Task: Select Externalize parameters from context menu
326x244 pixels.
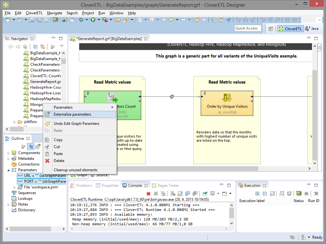Action: click(x=72, y=114)
